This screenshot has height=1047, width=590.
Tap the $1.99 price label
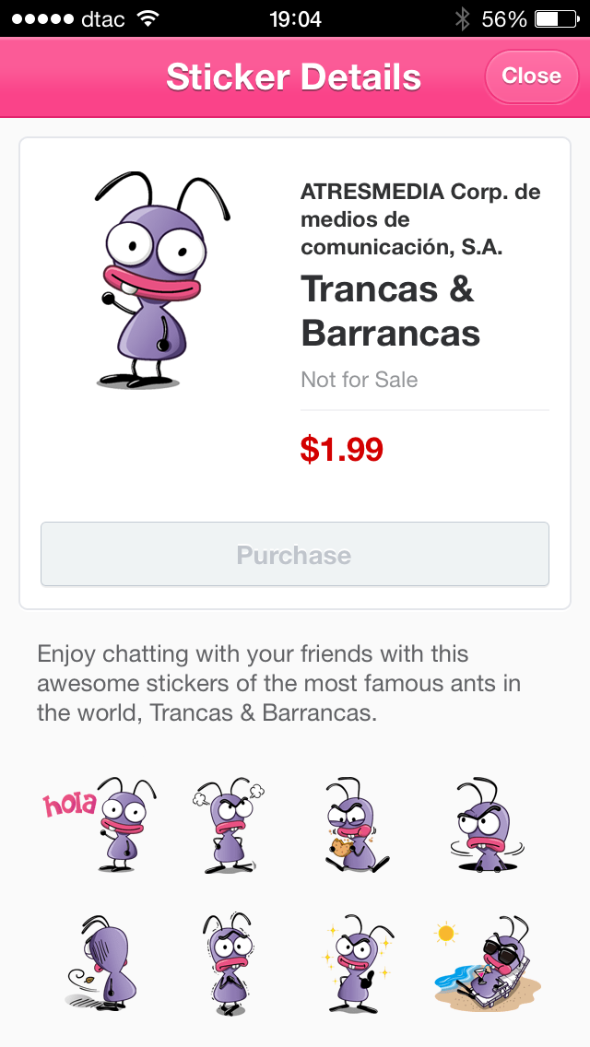coord(341,449)
